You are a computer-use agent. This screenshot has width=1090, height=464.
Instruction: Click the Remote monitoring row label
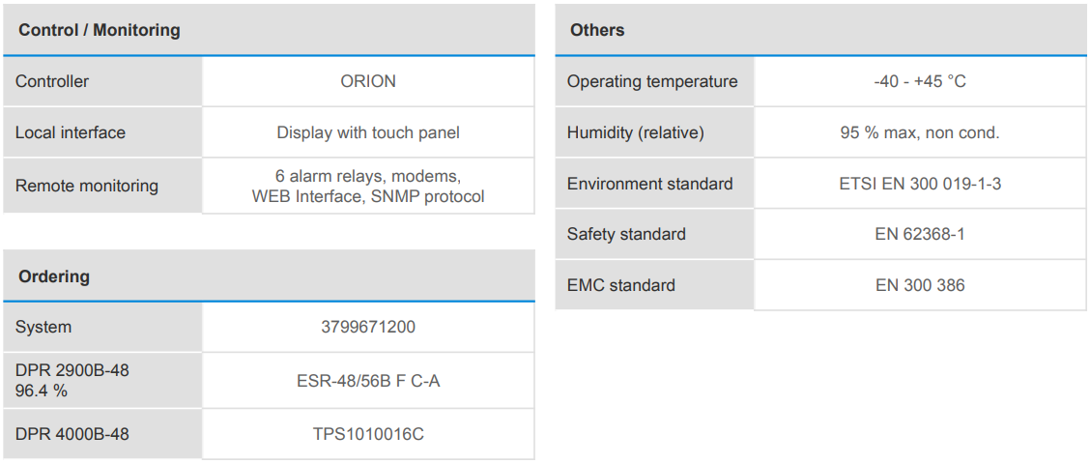(x=87, y=186)
